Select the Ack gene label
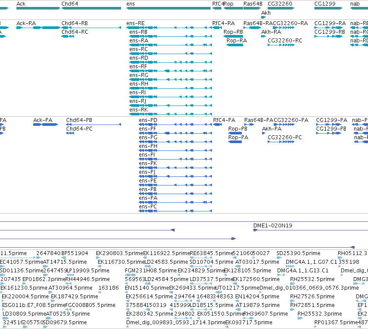Viewport: 368px width, 329px height. click(x=21, y=4)
